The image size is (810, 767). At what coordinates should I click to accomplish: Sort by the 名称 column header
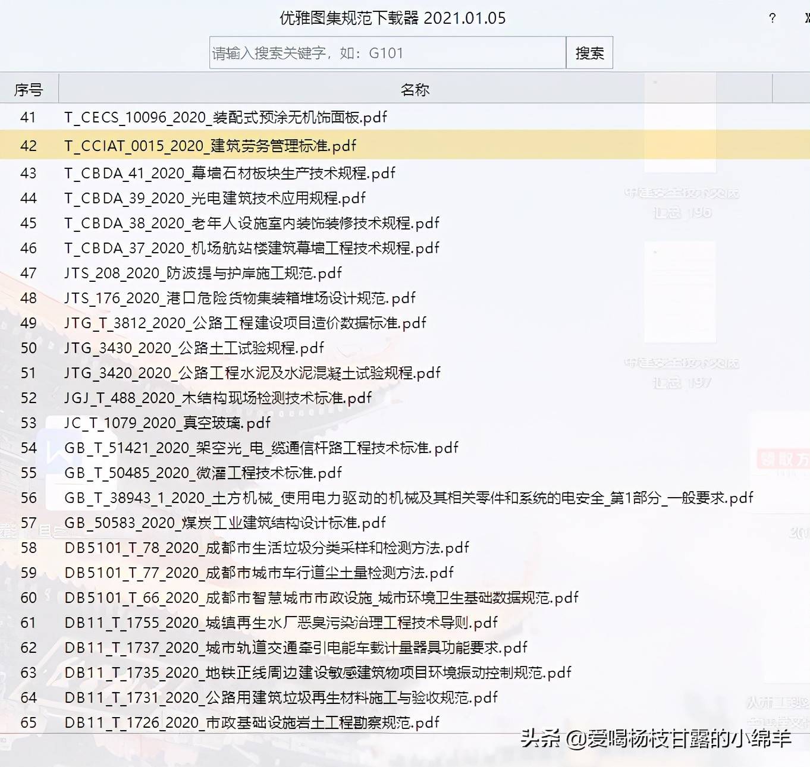pos(415,89)
